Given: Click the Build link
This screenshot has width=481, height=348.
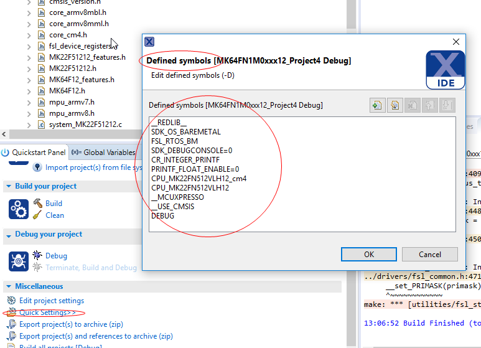Looking at the screenshot, I should click(54, 204).
